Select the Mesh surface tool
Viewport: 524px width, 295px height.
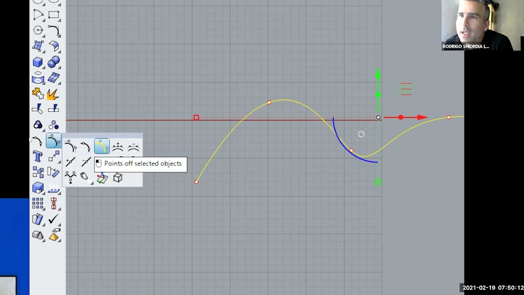(x=54, y=78)
